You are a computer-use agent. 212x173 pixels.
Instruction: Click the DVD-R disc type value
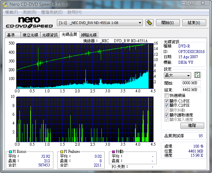(x=184, y=46)
